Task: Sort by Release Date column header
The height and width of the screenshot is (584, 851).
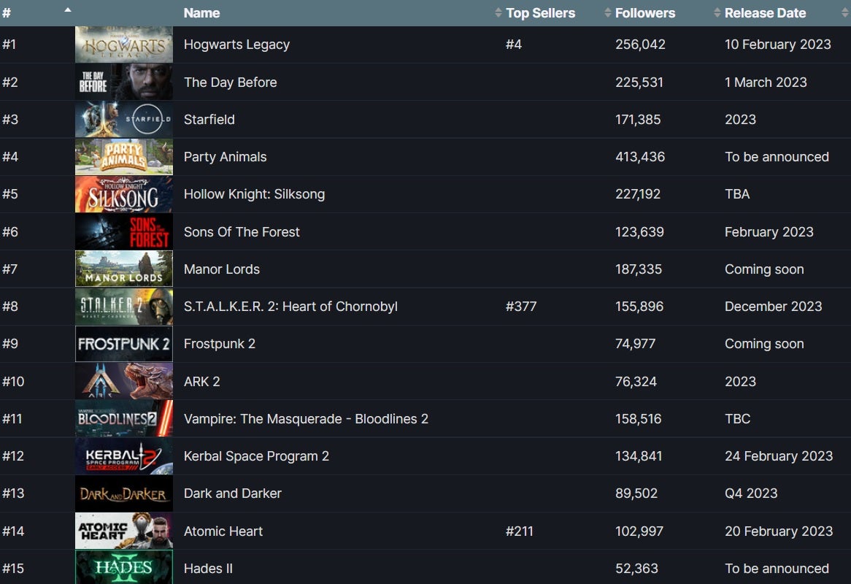Action: click(x=766, y=13)
